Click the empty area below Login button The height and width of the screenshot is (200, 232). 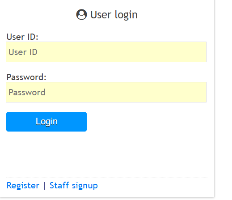point(107,154)
